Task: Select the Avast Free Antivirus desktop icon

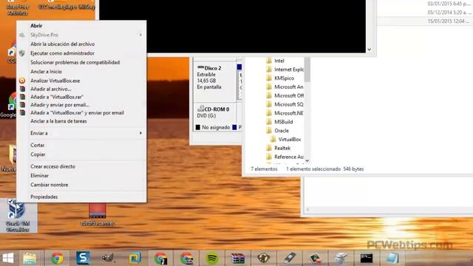Action: pos(17,8)
